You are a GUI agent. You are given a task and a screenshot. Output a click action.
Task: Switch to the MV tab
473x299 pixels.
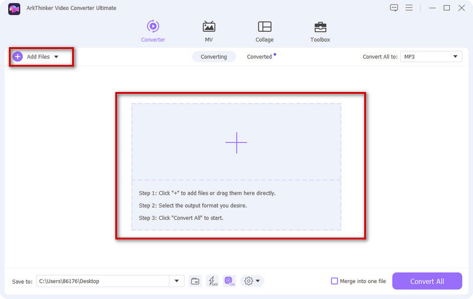pos(209,31)
